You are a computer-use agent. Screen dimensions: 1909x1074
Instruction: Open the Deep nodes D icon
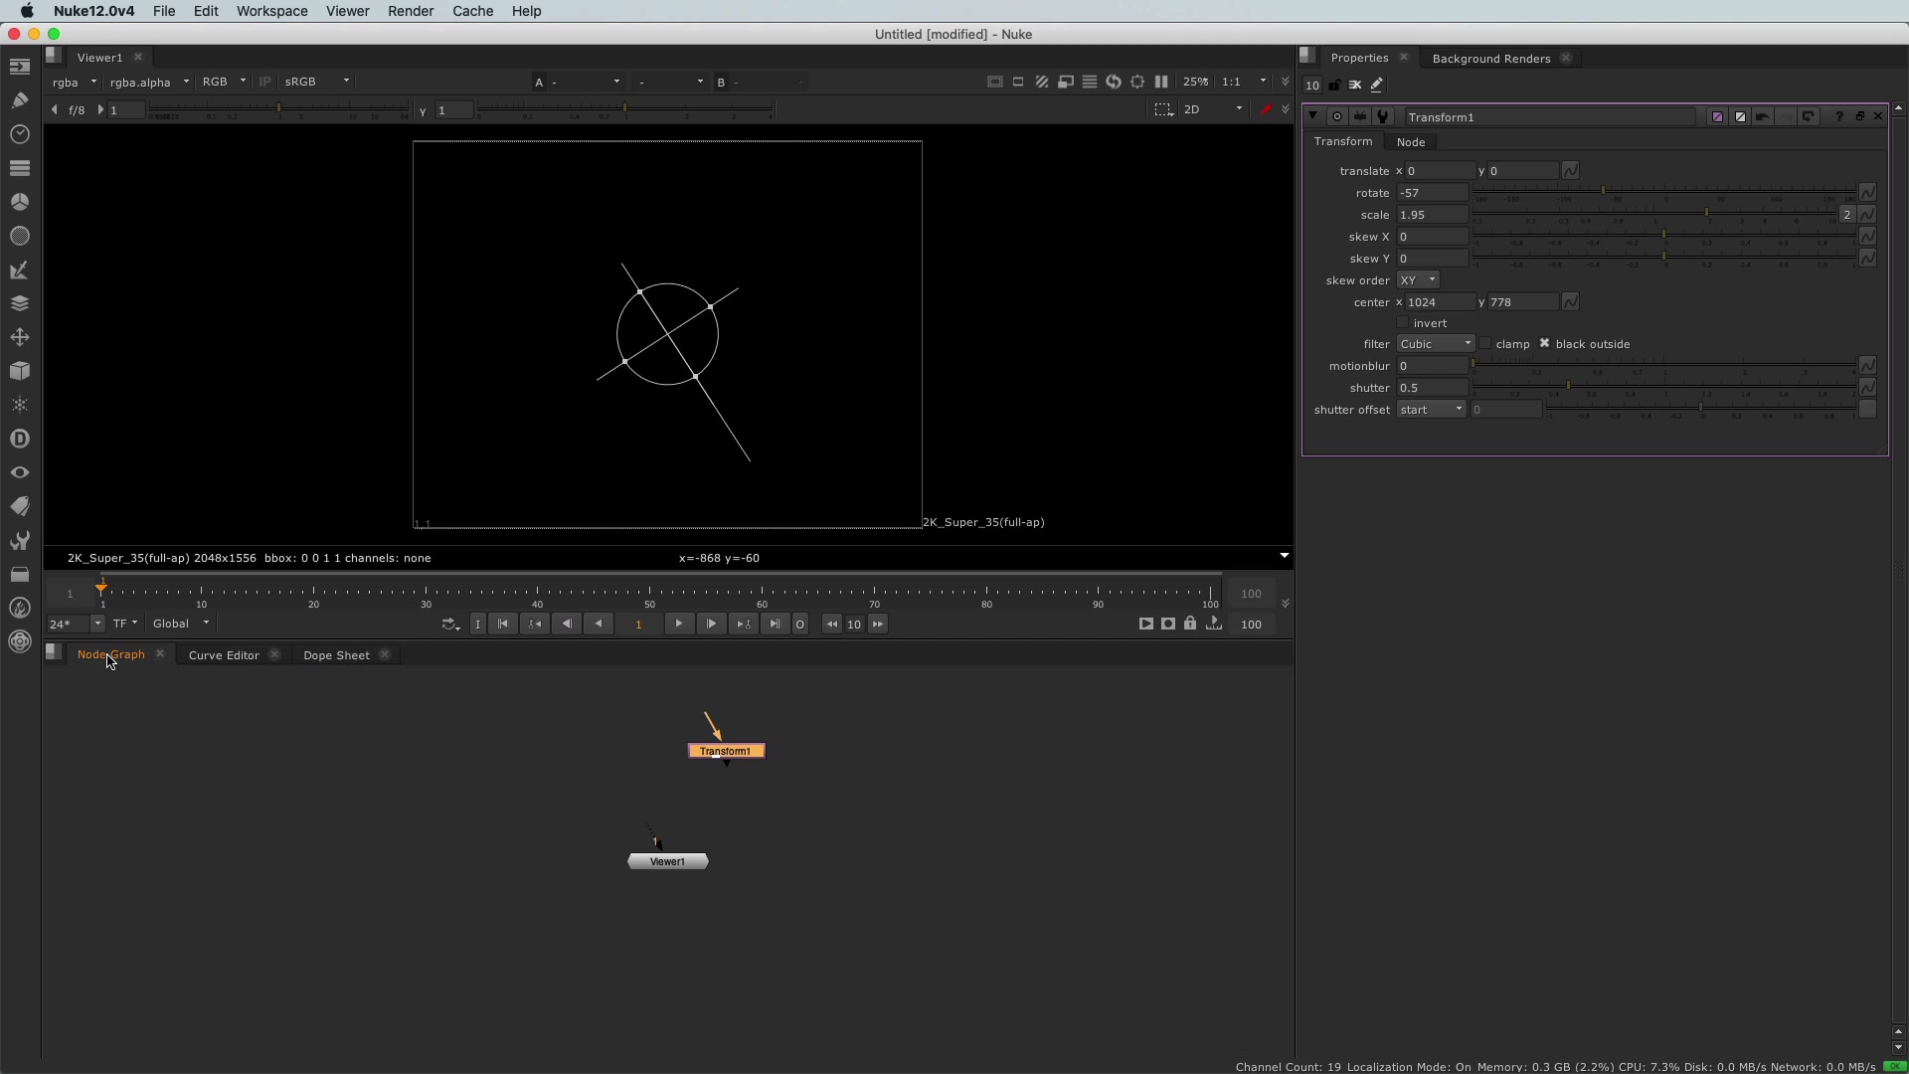[19, 439]
